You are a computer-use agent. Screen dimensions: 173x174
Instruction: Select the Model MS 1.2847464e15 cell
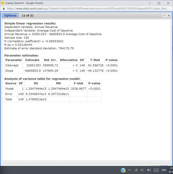(x=59, y=89)
